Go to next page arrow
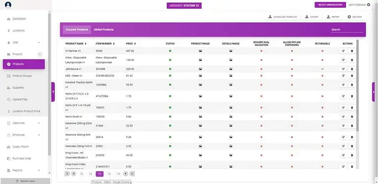 126,174
